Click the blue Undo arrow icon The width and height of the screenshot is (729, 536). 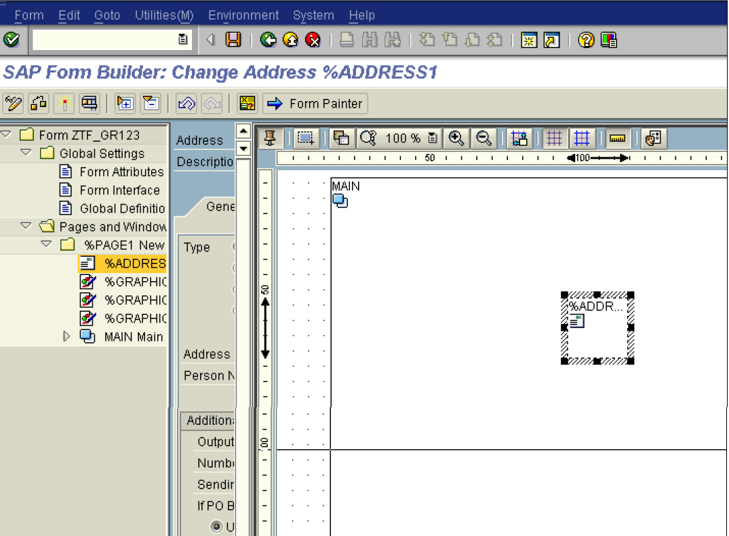186,103
